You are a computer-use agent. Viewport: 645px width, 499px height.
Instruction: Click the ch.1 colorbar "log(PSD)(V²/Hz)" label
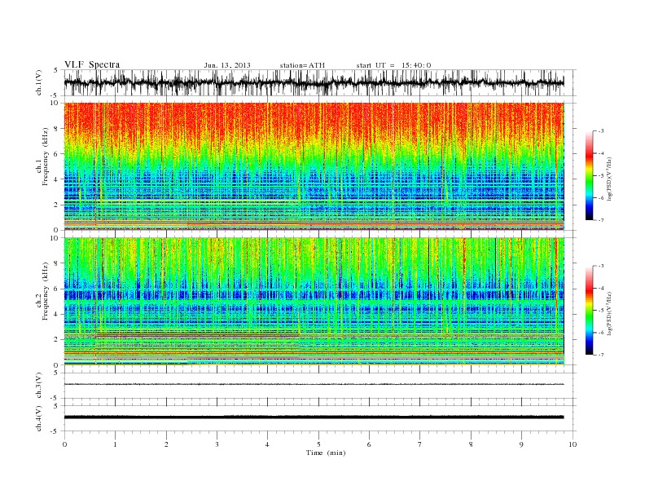click(610, 179)
